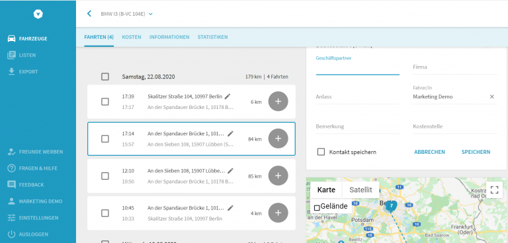Click the app logo in the sidebar
This screenshot has height=243, width=508.
(x=38, y=14)
